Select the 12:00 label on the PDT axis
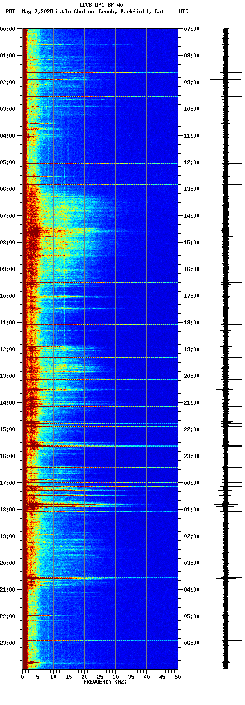 8,349
